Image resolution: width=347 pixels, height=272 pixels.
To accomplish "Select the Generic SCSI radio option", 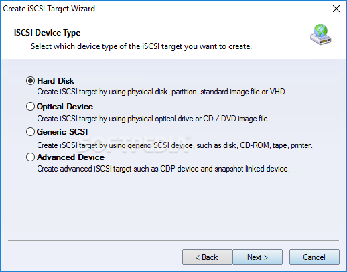I will pos(30,132).
